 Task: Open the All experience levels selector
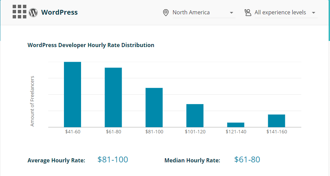pos(280,13)
